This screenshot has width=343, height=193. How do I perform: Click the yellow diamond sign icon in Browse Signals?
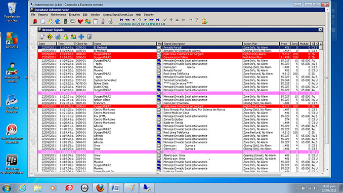pos(50,36)
